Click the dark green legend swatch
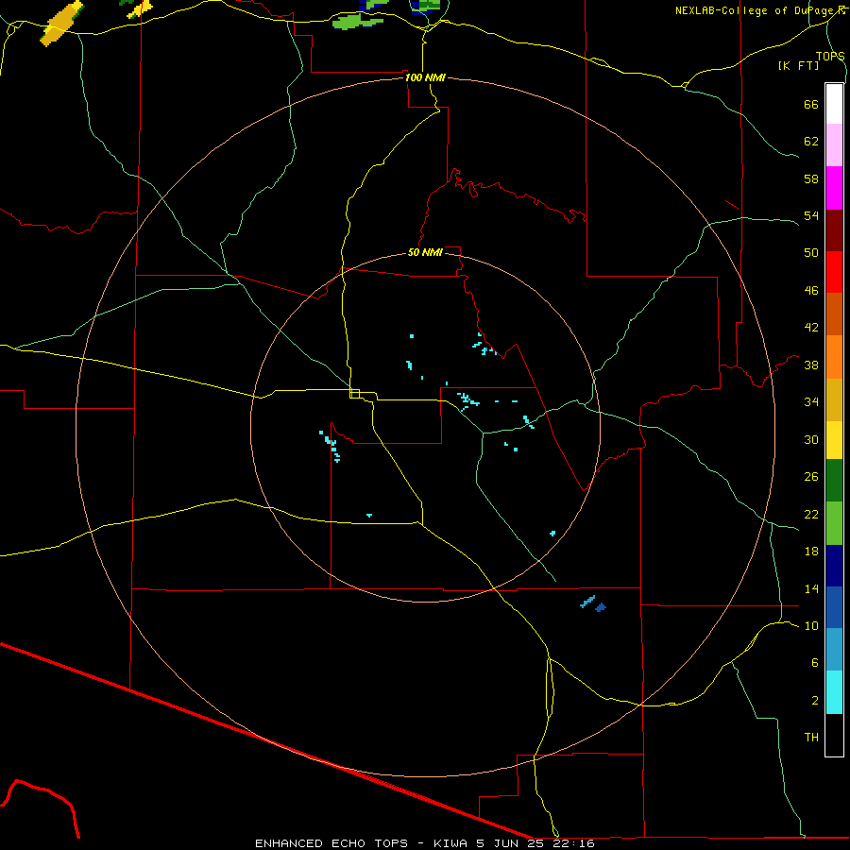Screen dimensions: 850x850 pos(834,481)
